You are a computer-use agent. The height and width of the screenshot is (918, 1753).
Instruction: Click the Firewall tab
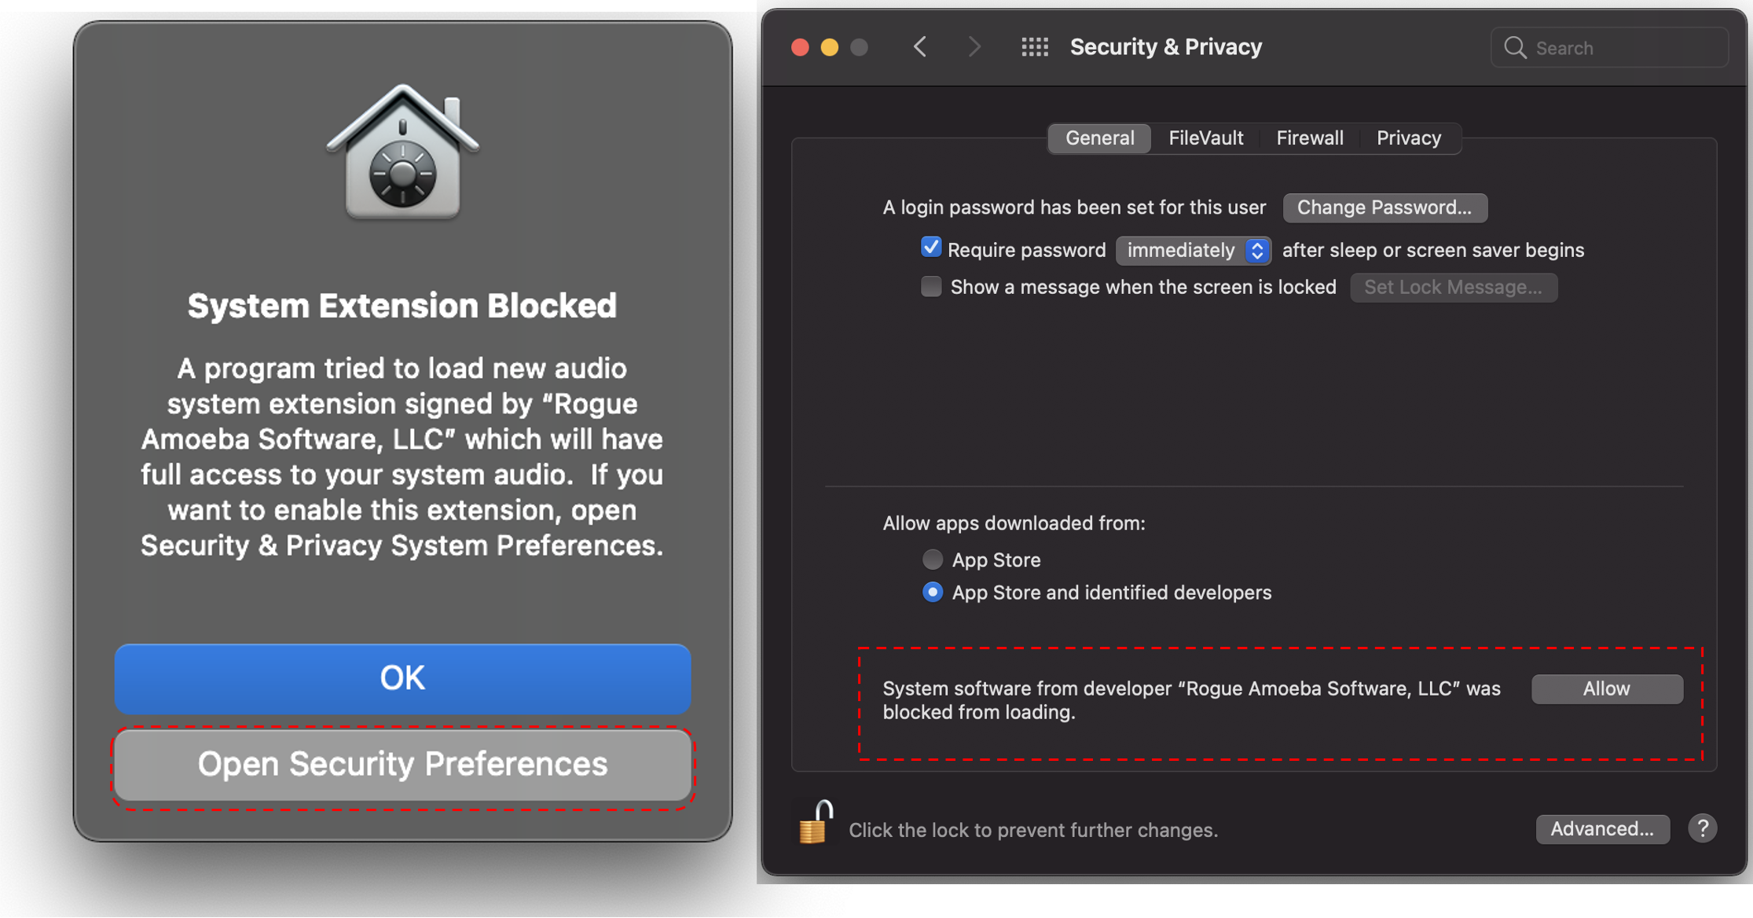pyautogui.click(x=1309, y=138)
